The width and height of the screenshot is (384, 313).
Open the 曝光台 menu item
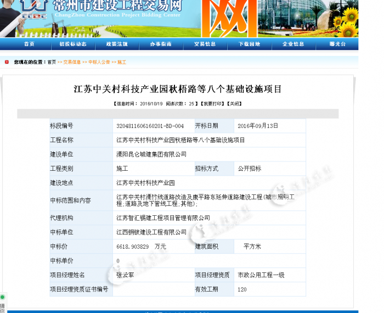click(x=337, y=44)
